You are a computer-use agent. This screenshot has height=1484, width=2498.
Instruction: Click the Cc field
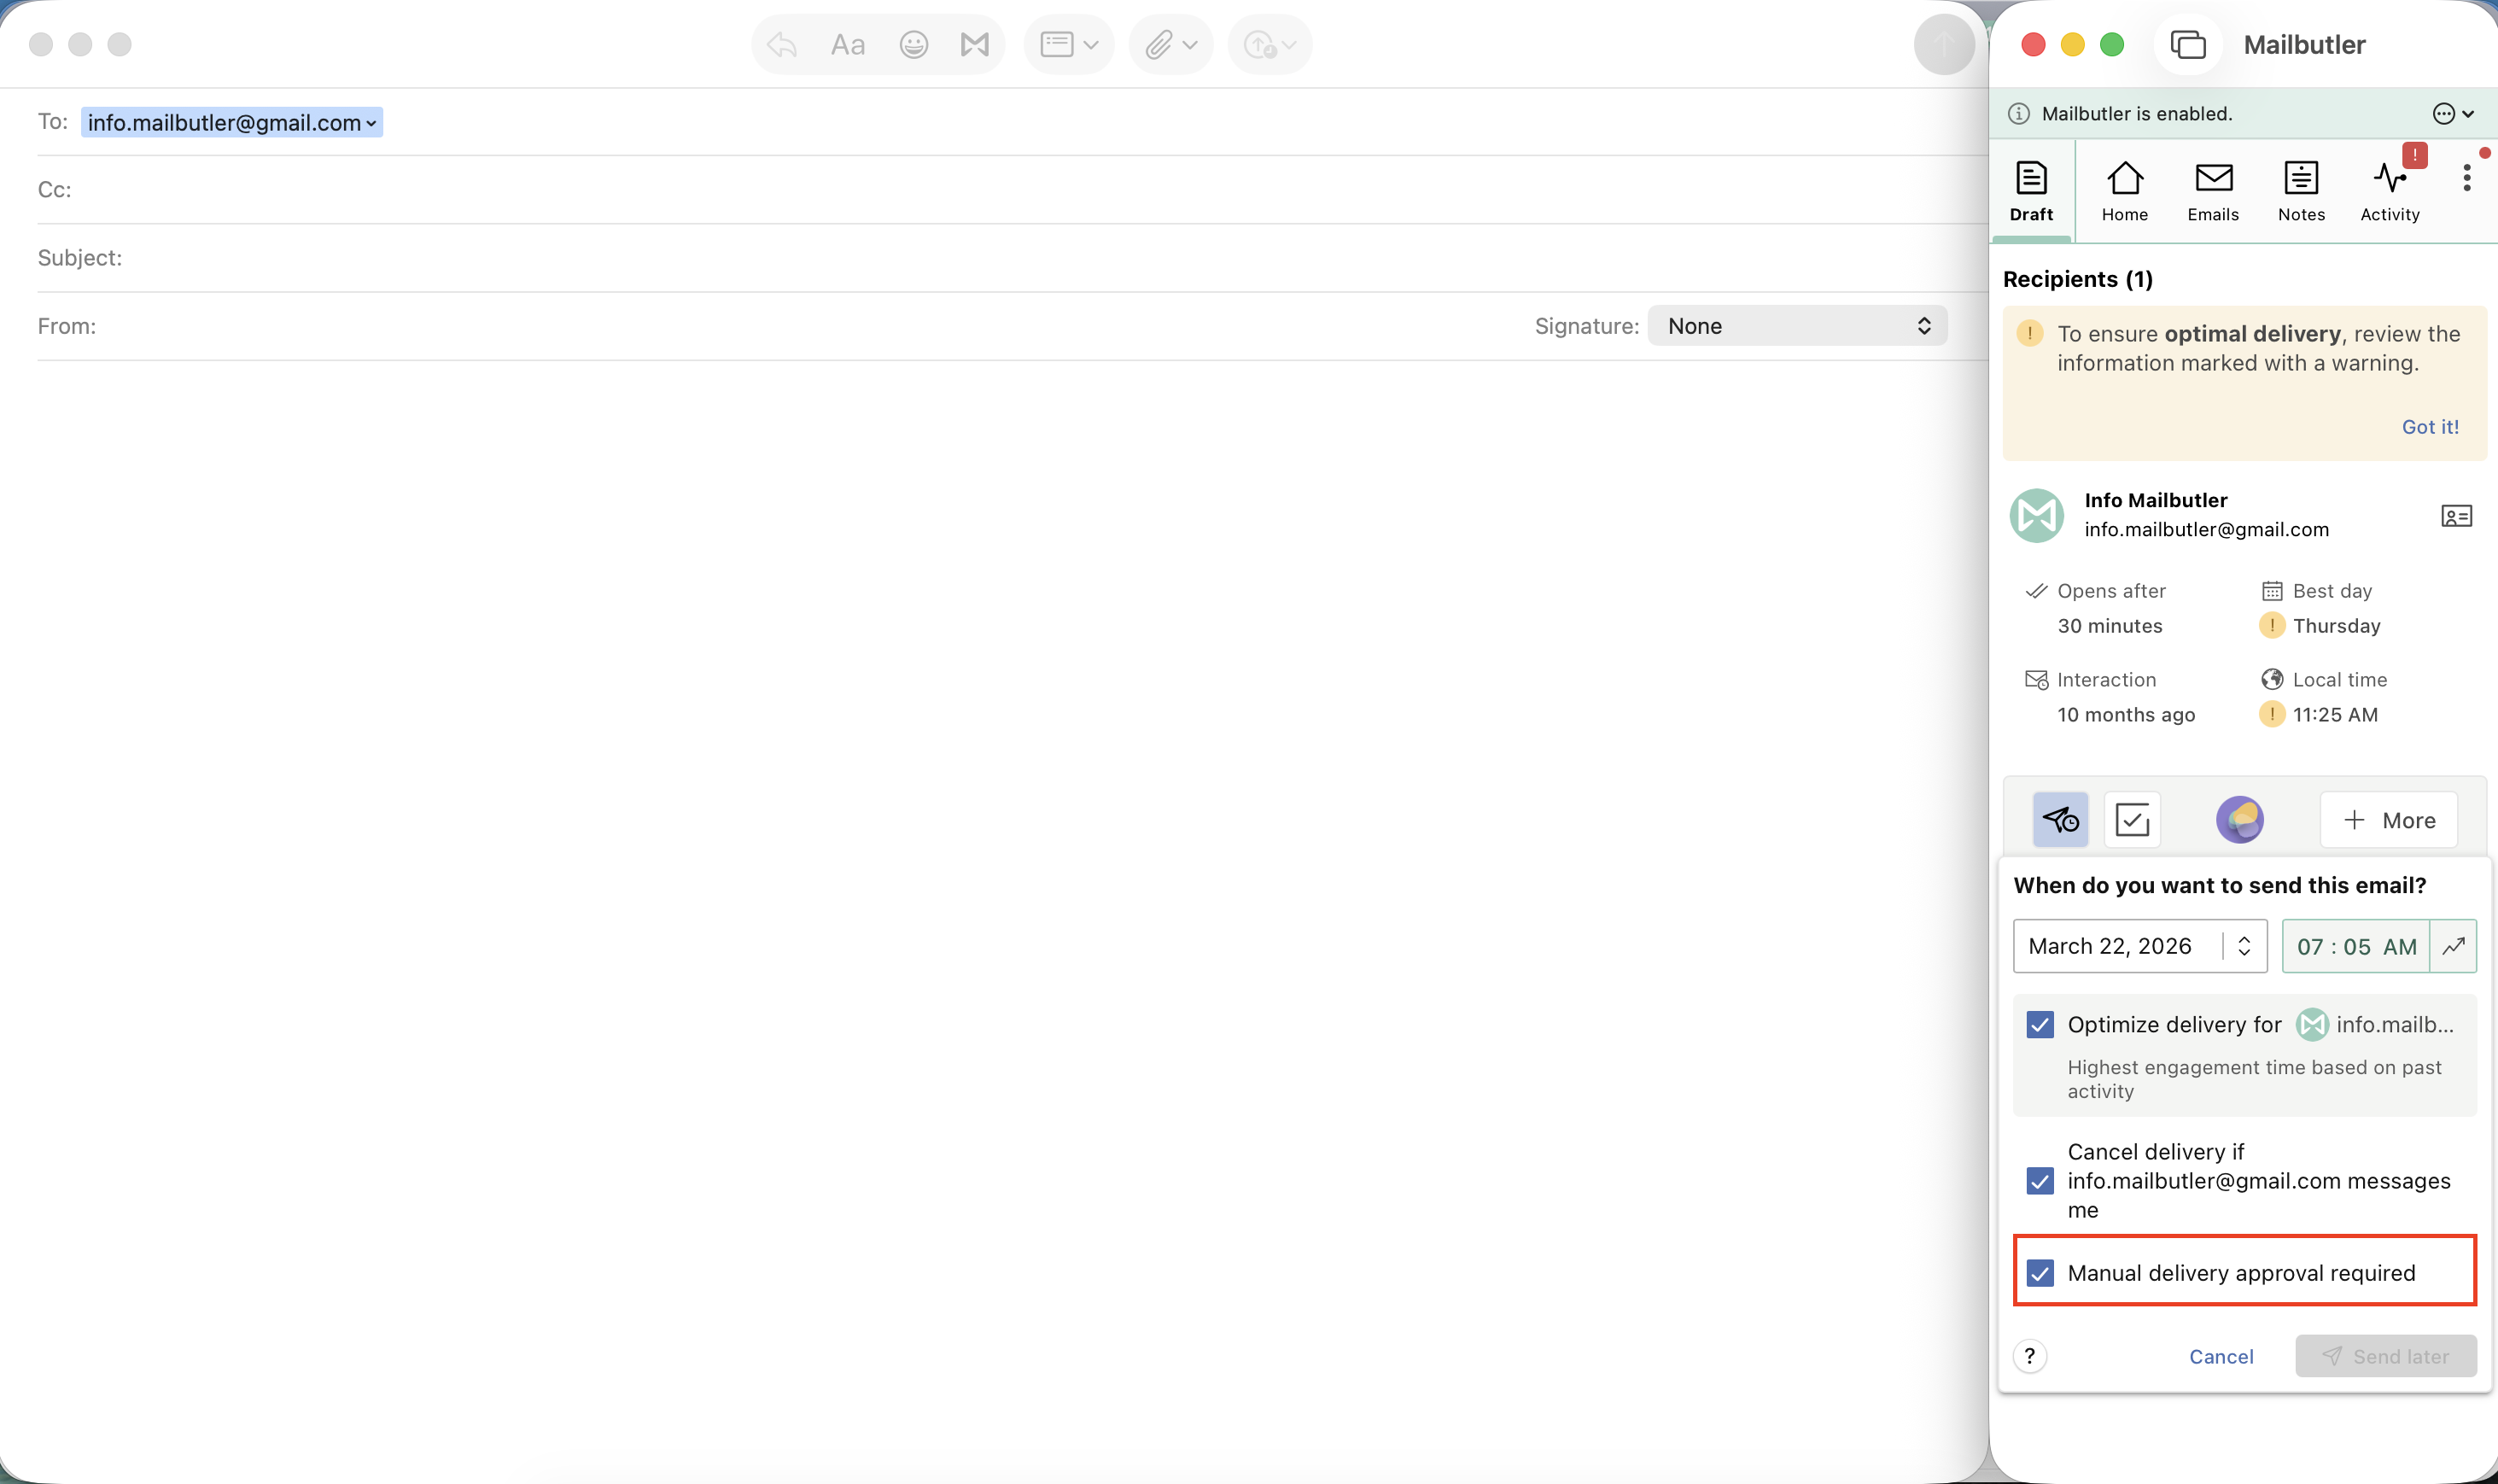[1010, 189]
